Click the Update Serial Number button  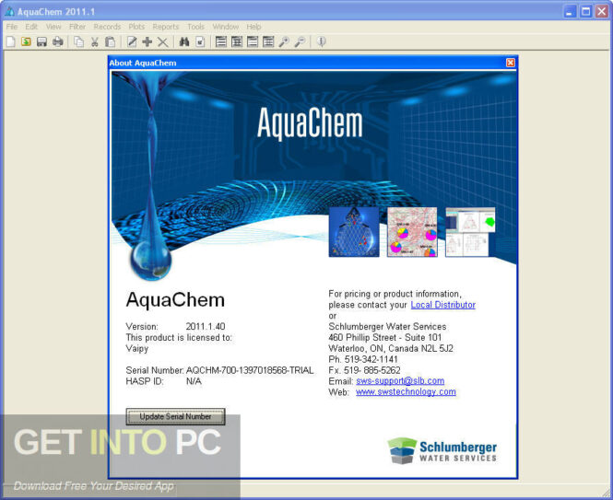coord(175,416)
